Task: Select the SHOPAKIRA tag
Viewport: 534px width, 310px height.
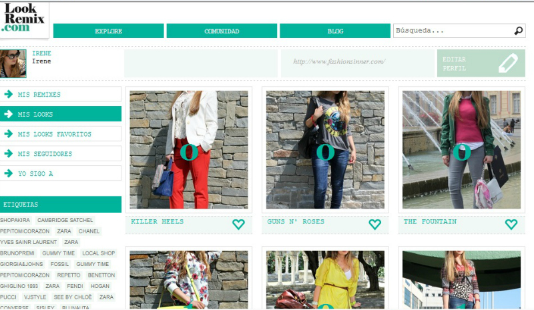Action: pyautogui.click(x=15, y=220)
